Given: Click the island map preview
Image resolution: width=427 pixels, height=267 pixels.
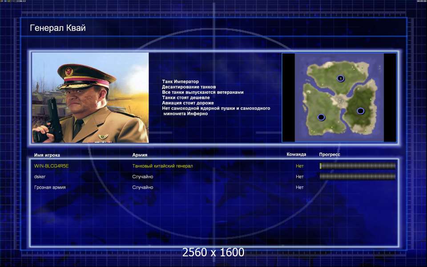Looking at the screenshot, I should coord(339,97).
